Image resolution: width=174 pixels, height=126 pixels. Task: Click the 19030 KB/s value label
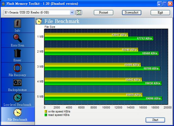click(153, 83)
